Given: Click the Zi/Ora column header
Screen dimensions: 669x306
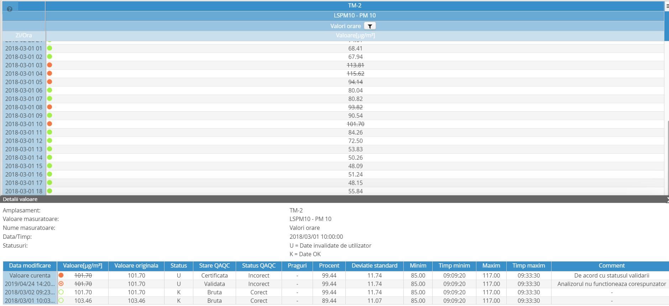Looking at the screenshot, I should 24,36.
